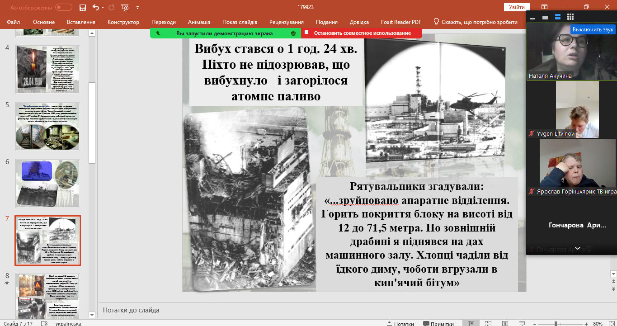Open the Ribbon Display Options icon
The image size is (617, 326).
pyautogui.click(x=545, y=7)
